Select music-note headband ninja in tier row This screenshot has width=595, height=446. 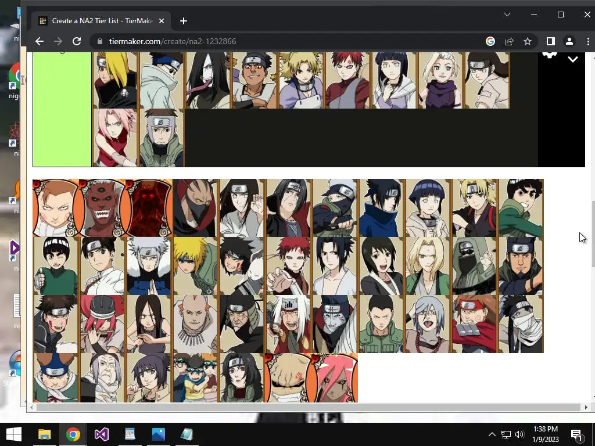(x=255, y=80)
